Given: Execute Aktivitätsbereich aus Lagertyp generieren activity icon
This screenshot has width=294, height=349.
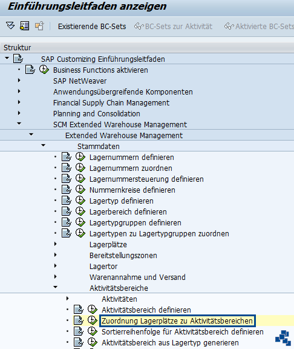Looking at the screenshot, I should pyautogui.click(x=92, y=342).
